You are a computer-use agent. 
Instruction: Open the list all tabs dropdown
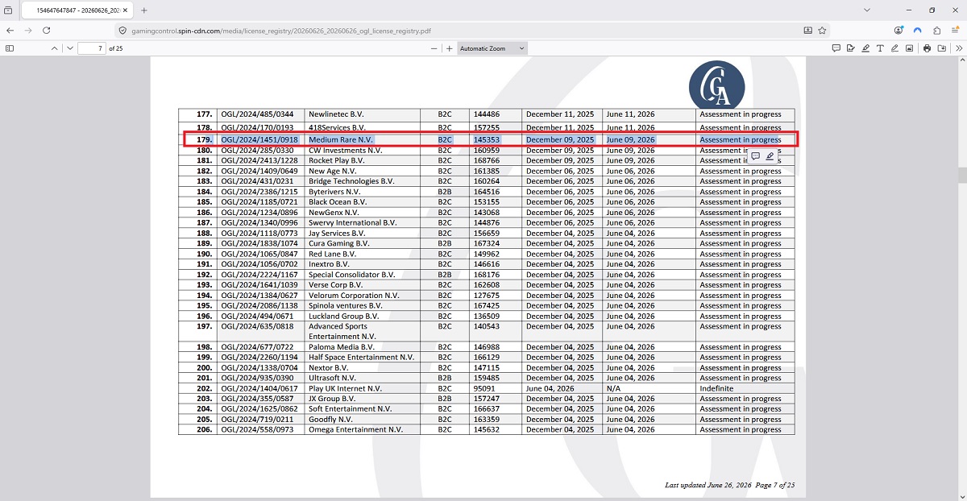[866, 10]
